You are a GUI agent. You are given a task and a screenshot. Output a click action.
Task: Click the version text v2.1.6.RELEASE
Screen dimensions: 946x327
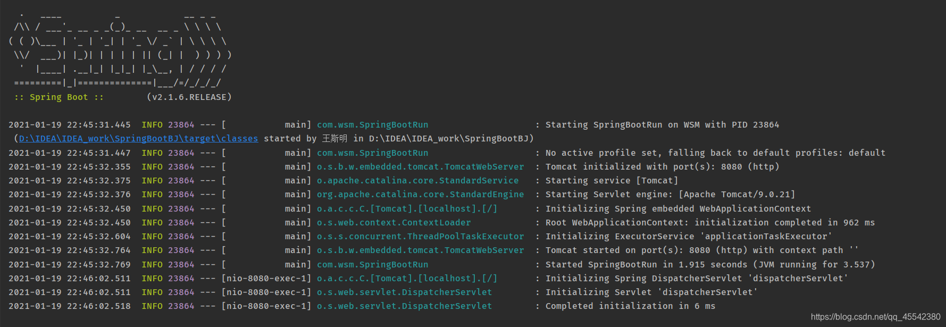(x=189, y=97)
